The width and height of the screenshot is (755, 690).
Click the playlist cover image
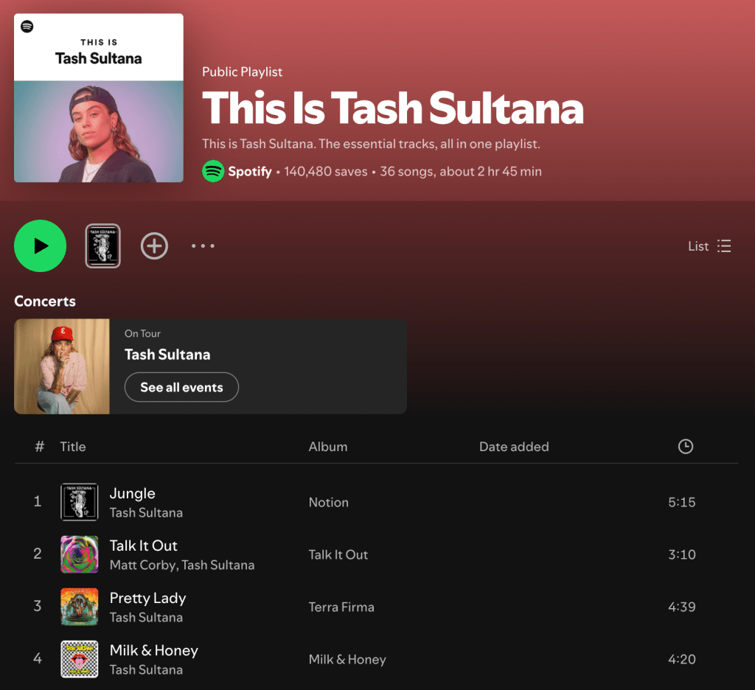99,98
